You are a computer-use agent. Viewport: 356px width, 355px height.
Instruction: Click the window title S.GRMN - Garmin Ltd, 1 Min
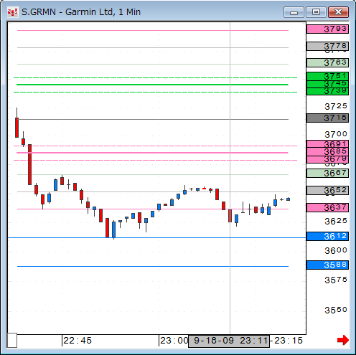(x=81, y=12)
